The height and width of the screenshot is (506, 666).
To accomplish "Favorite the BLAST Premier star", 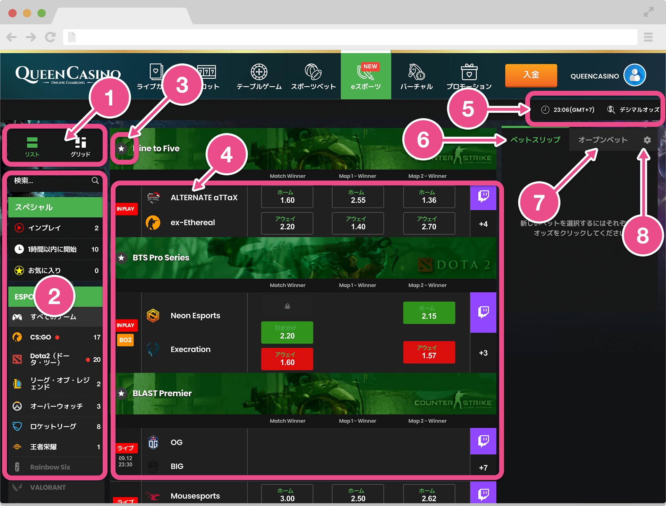I will [x=121, y=394].
